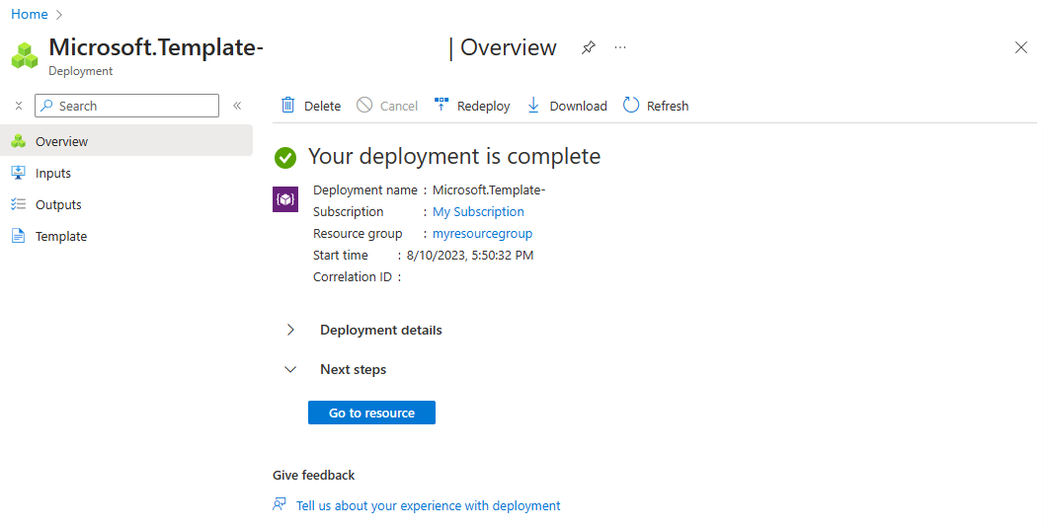Viewport: 1043px width, 528px height.
Task: Click the Redeploy toolbar icon
Action: click(x=441, y=105)
